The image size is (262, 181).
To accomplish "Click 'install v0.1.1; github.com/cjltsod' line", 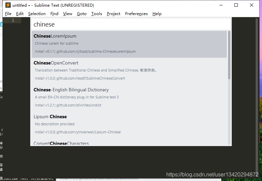I will tap(85, 51).
